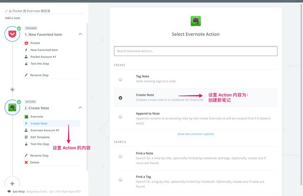
Task: Click pencil icon next to action Rename Step
Action: point(26,155)
